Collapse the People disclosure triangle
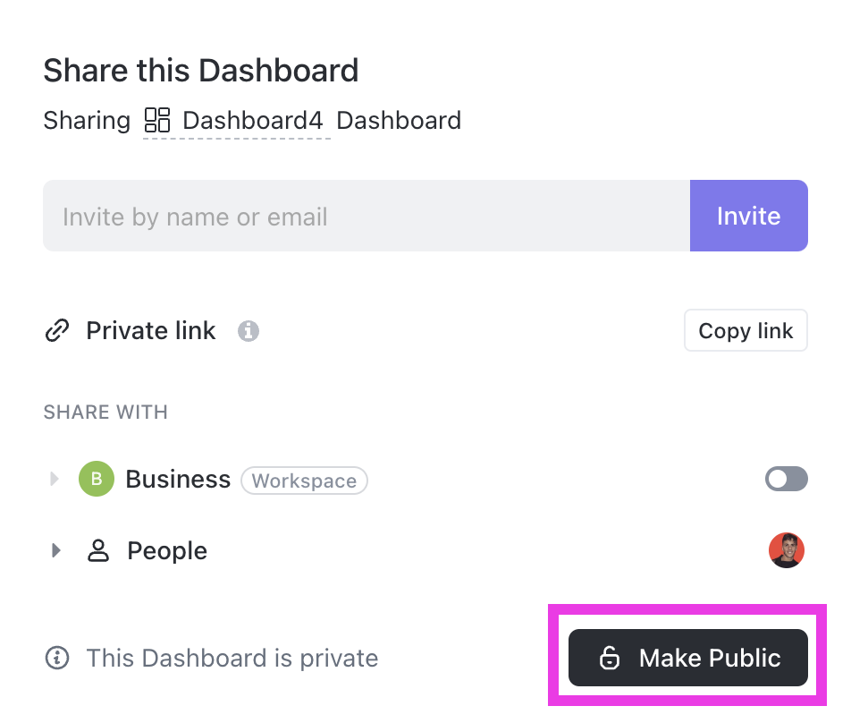This screenshot has width=851, height=723. coord(55,550)
